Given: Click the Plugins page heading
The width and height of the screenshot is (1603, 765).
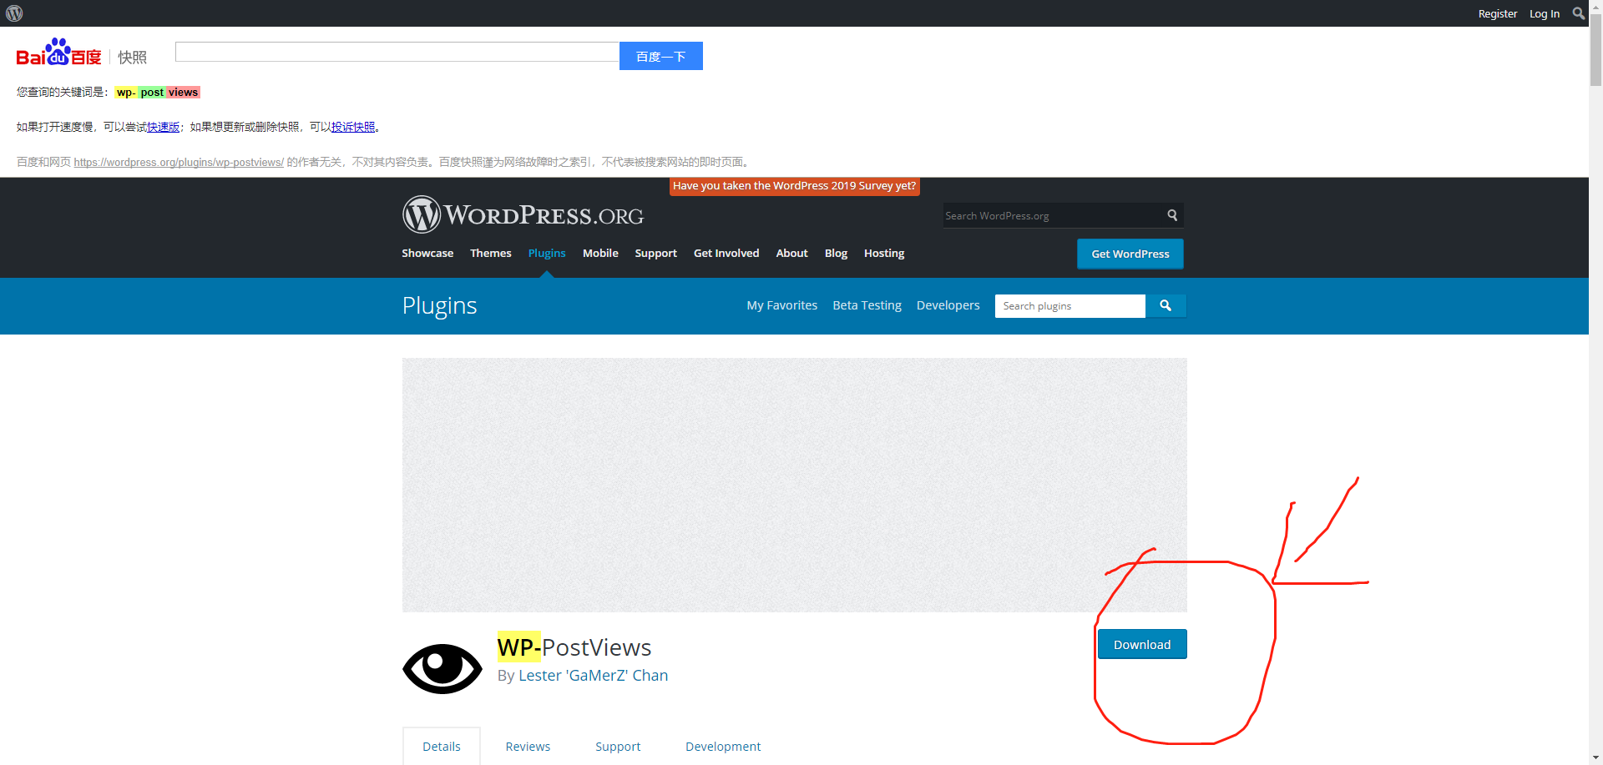Looking at the screenshot, I should [439, 305].
